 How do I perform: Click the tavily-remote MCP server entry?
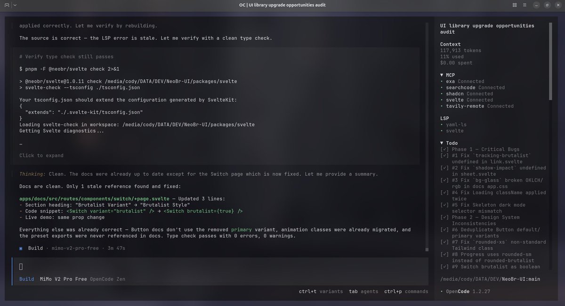(477, 106)
